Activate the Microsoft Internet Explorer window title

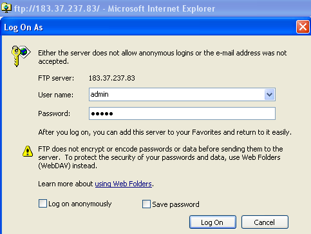point(115,9)
